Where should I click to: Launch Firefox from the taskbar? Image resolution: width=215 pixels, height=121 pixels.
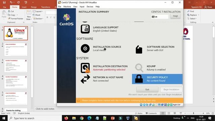tap(66, 118)
